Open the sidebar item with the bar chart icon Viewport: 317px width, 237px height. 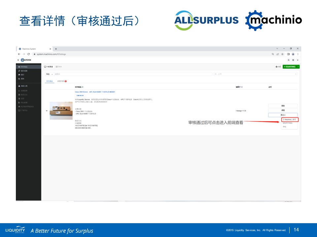coord(28,79)
